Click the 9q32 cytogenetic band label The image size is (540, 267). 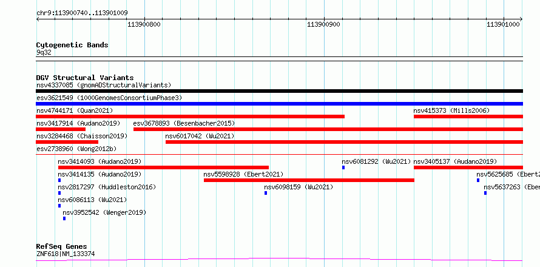(x=44, y=52)
